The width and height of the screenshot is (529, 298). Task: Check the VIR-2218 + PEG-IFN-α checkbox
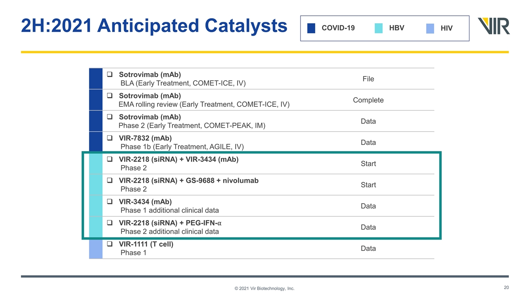click(x=110, y=223)
